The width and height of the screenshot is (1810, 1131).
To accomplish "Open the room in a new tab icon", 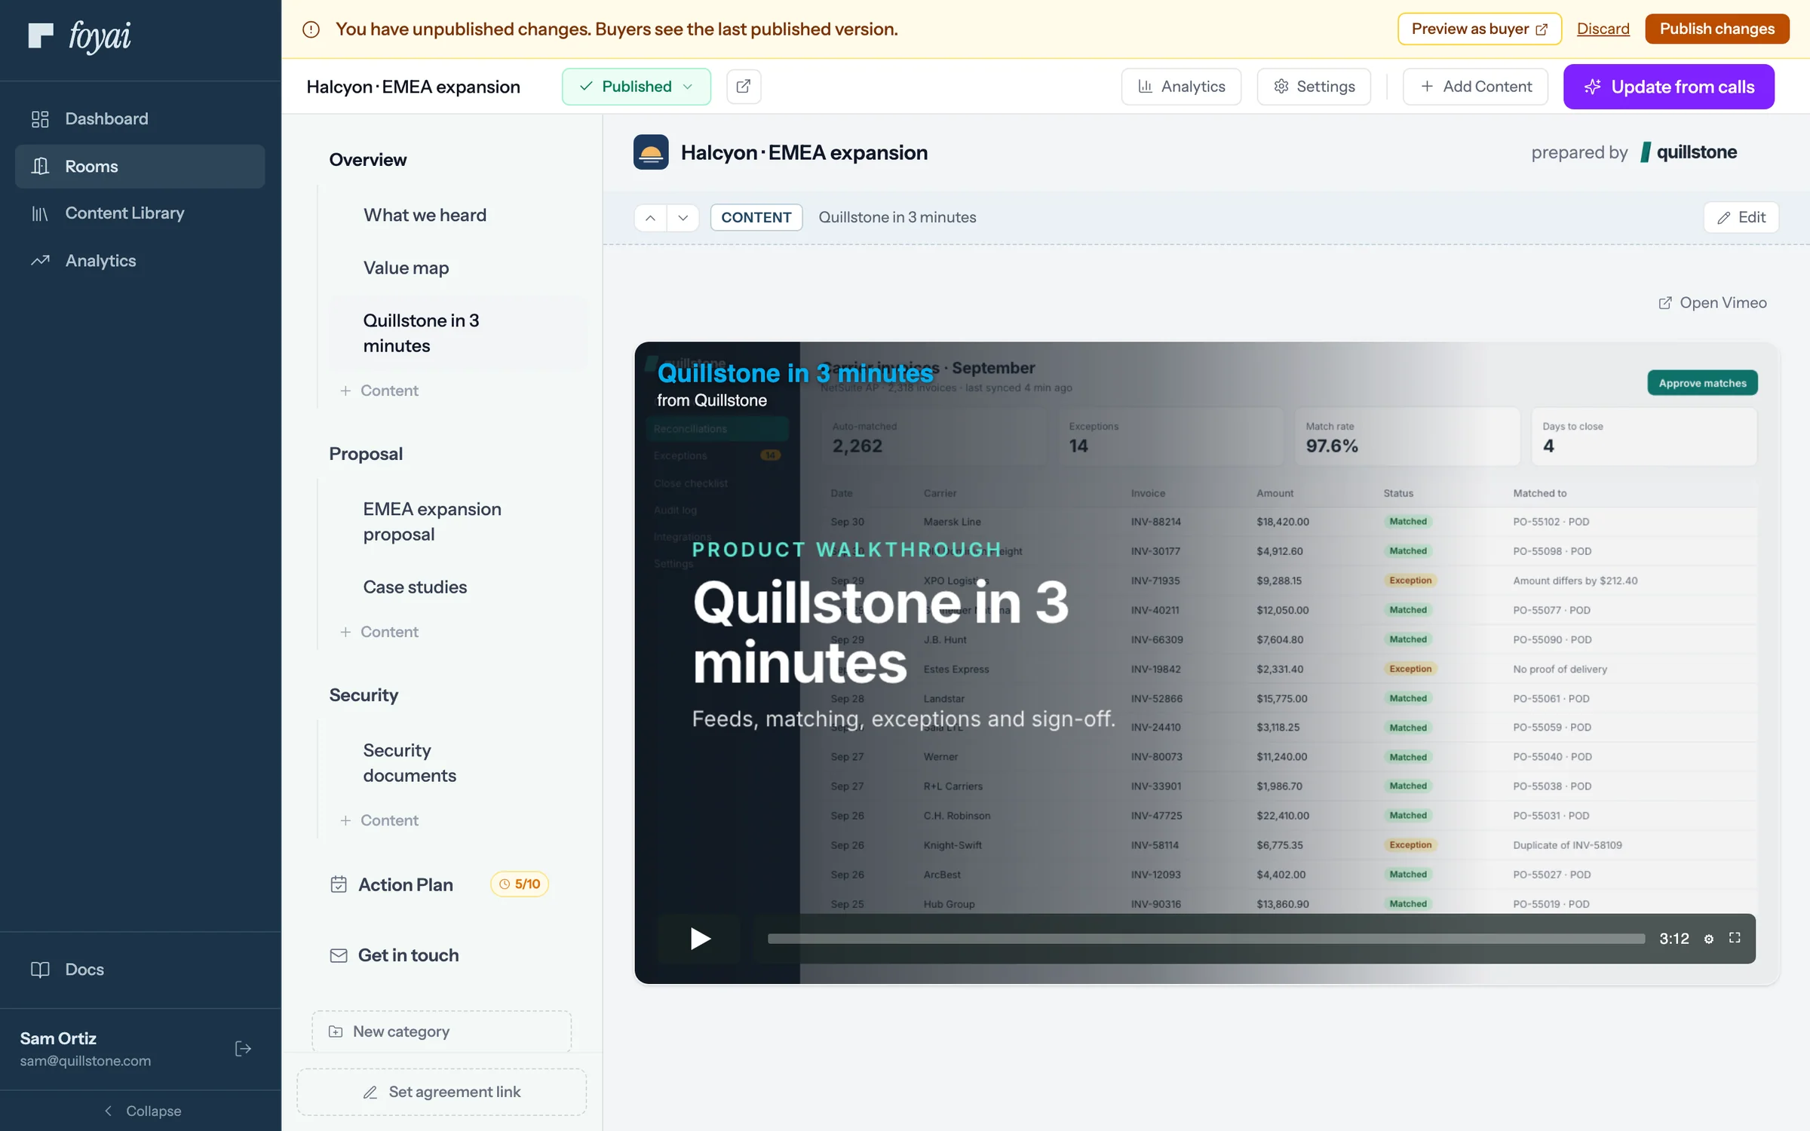I will pos(743,87).
